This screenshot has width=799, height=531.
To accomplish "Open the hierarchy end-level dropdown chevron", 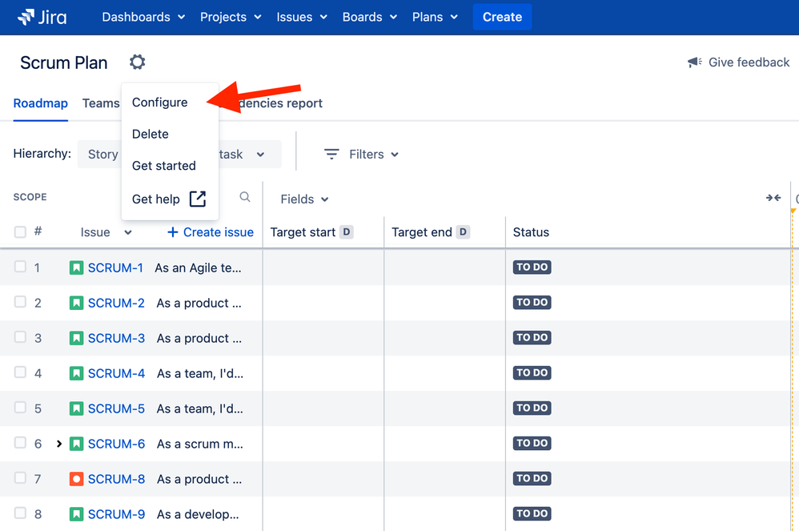I will click(260, 155).
